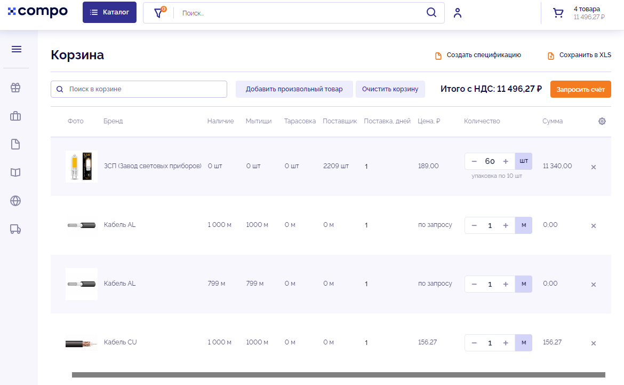Click the quantity value 60 field
Screen dimensions: 624x385
[490, 161]
